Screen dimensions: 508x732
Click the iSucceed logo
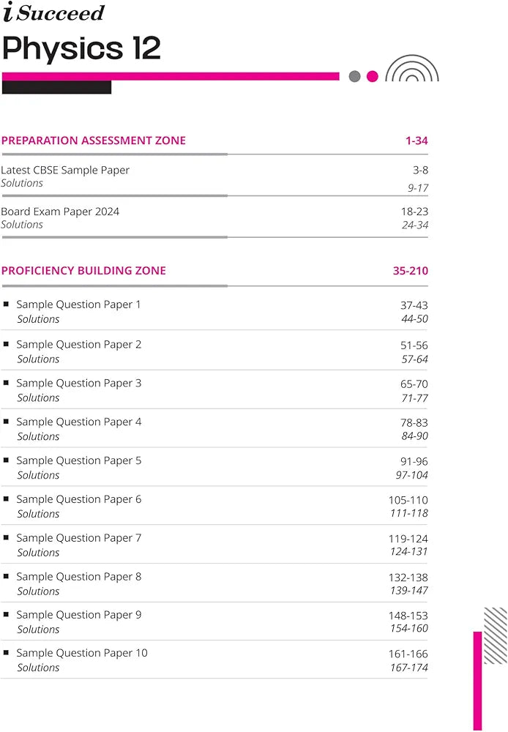(53, 12)
